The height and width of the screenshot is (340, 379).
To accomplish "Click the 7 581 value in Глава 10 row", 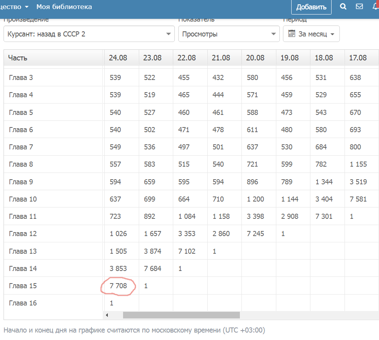I will pos(358,199).
